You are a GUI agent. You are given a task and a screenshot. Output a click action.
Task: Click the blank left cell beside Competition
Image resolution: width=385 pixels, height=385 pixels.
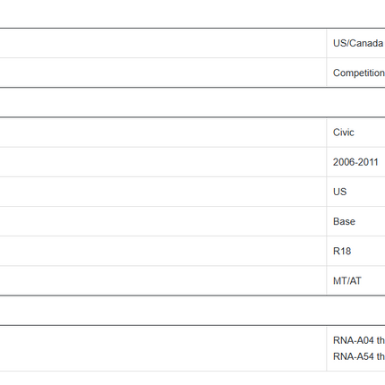coord(163,73)
